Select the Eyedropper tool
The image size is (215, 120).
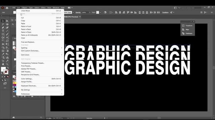point(3,54)
